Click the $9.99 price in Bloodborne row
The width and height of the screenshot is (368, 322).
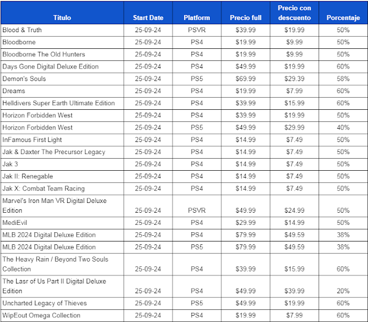click(294, 42)
